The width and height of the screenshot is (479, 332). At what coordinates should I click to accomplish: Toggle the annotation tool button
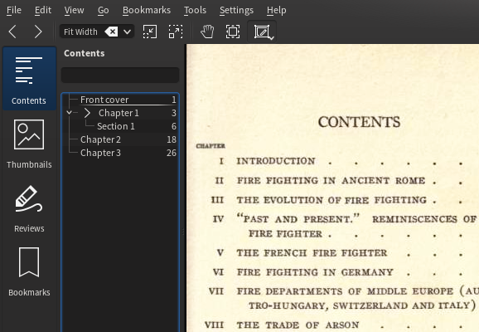point(261,32)
